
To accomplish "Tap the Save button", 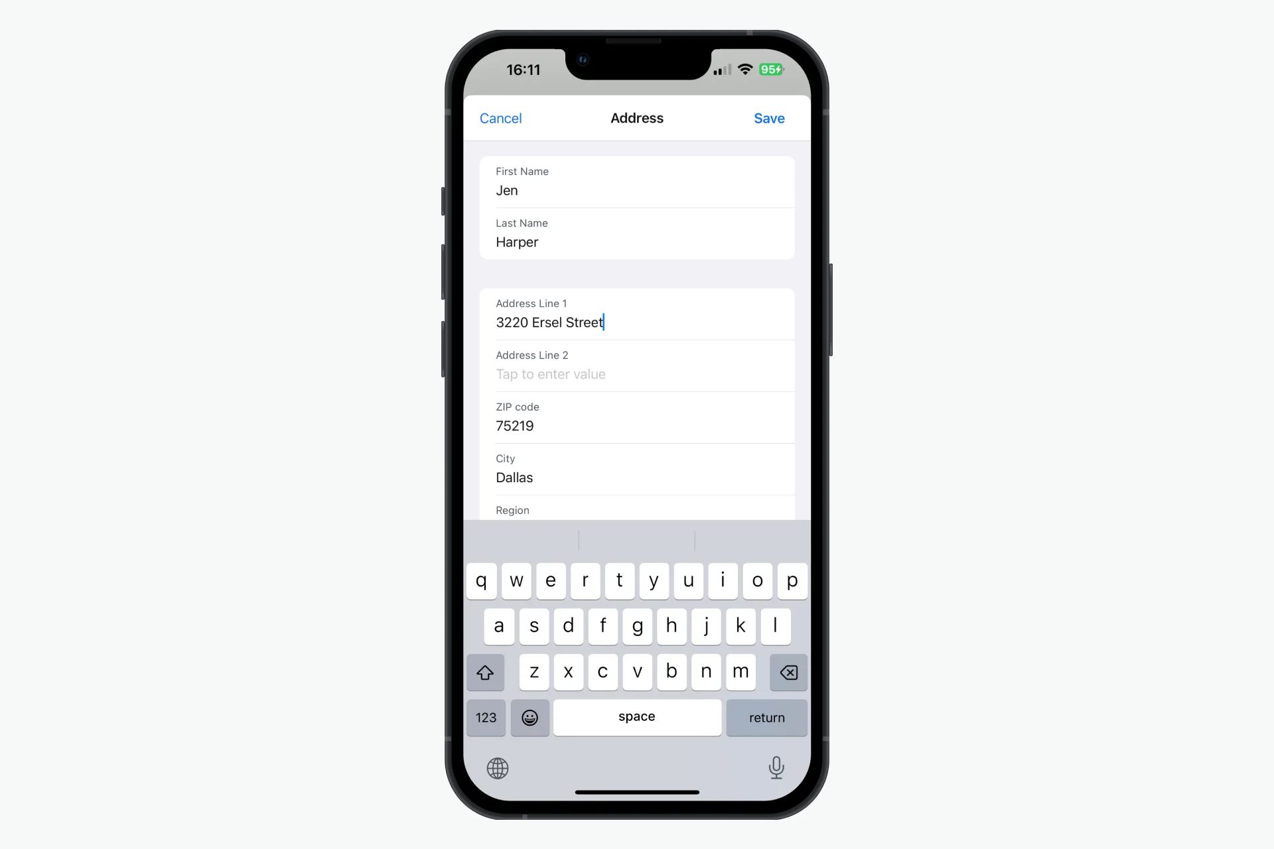I will tap(770, 117).
